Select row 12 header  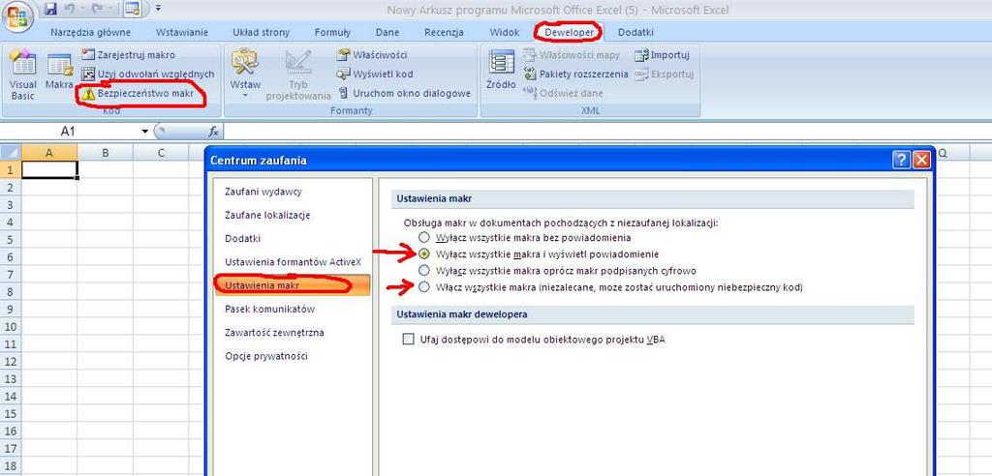pyautogui.click(x=10, y=362)
